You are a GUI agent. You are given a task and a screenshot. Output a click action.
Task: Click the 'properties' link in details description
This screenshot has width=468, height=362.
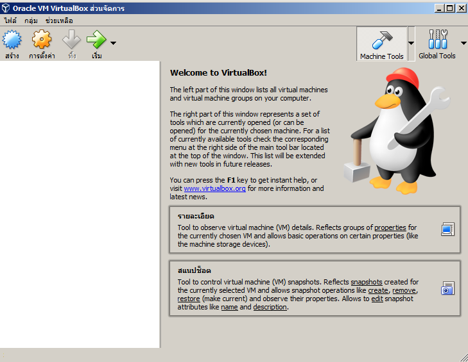click(x=390, y=227)
